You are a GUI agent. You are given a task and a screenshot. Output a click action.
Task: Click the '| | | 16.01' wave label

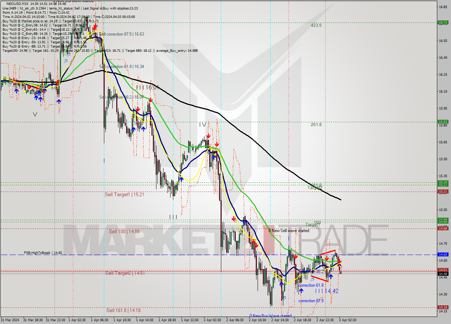coord(148,87)
